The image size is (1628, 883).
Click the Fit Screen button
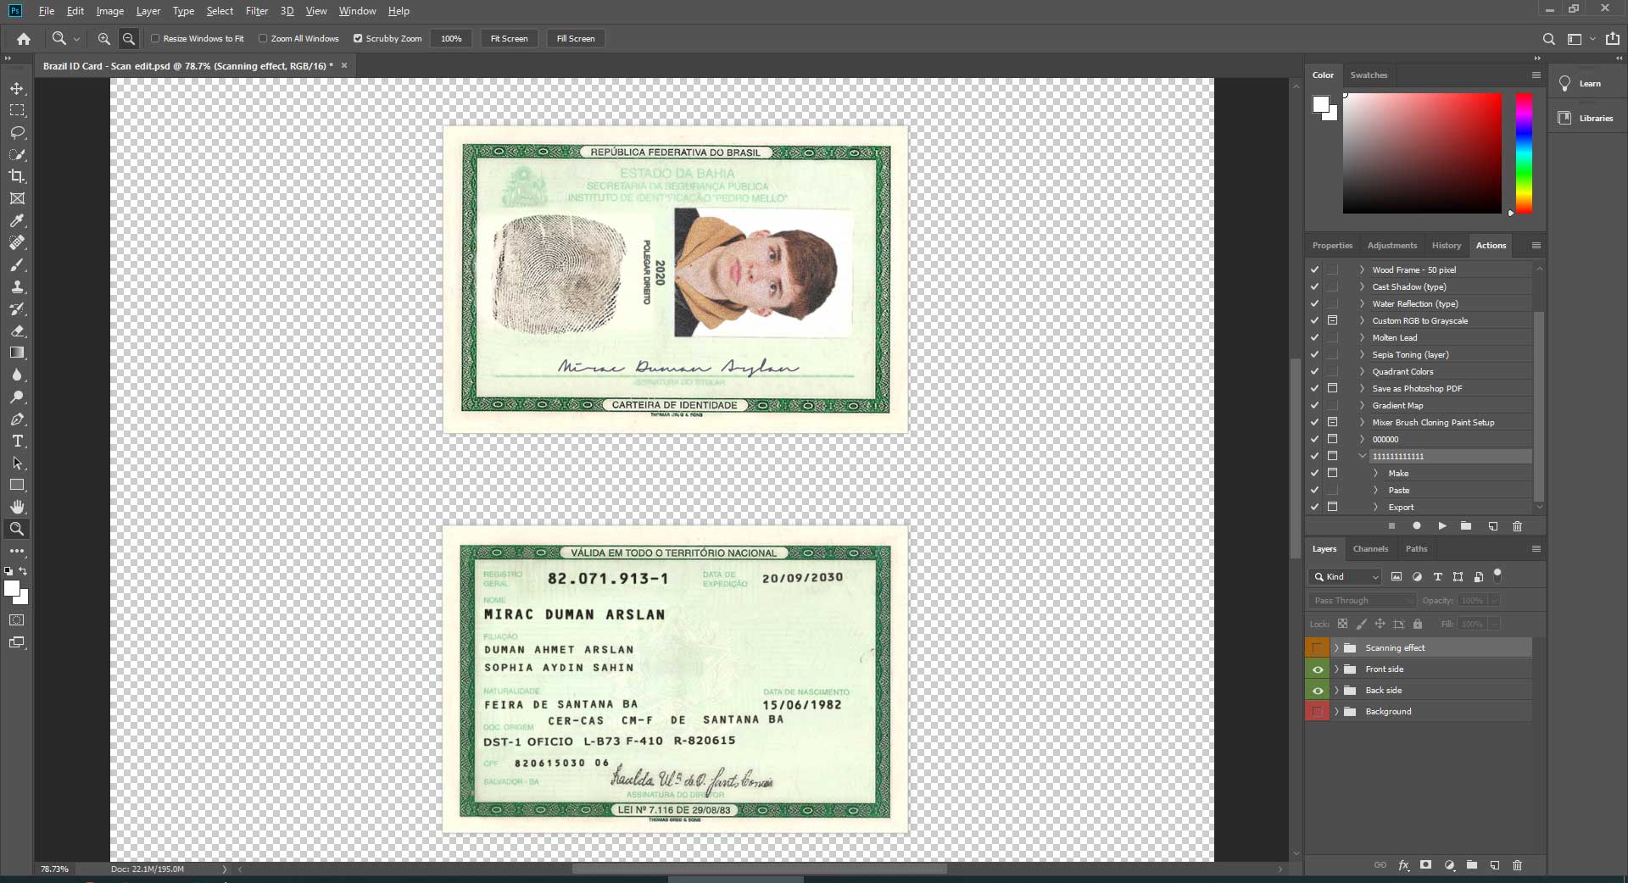(509, 38)
